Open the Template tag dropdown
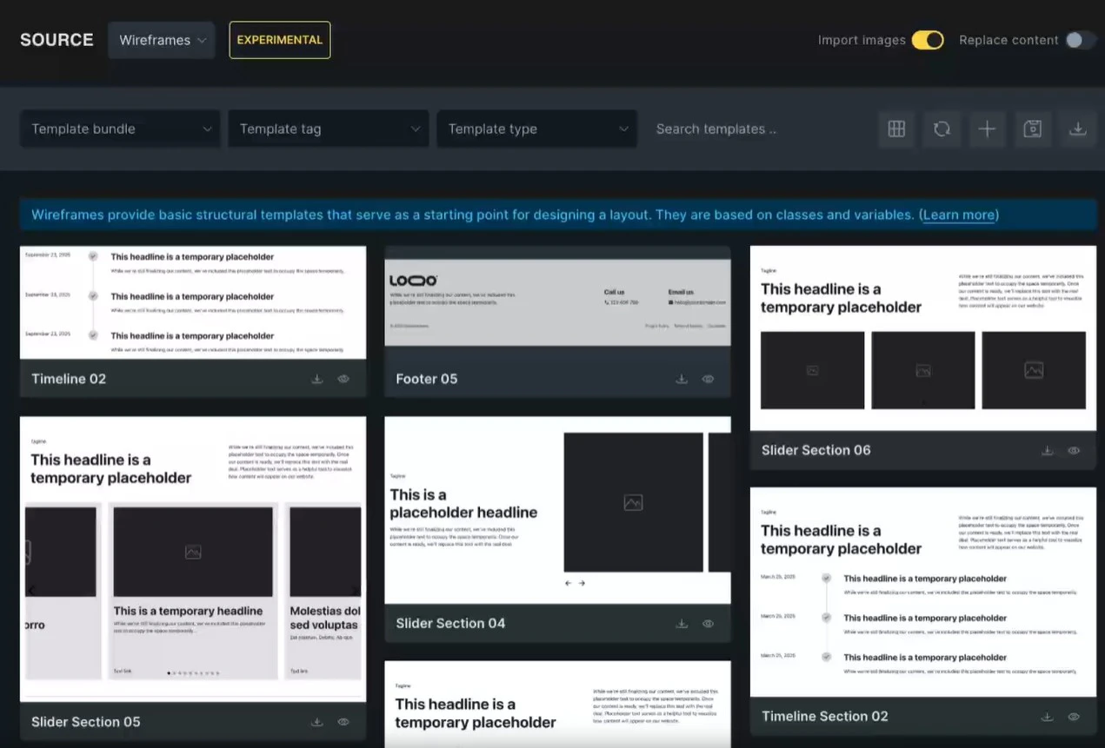Image resolution: width=1105 pixels, height=748 pixels. 328,129
